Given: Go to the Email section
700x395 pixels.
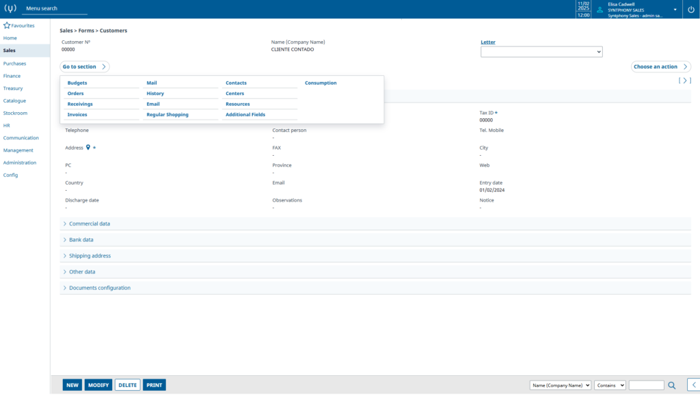Looking at the screenshot, I should tap(153, 104).
